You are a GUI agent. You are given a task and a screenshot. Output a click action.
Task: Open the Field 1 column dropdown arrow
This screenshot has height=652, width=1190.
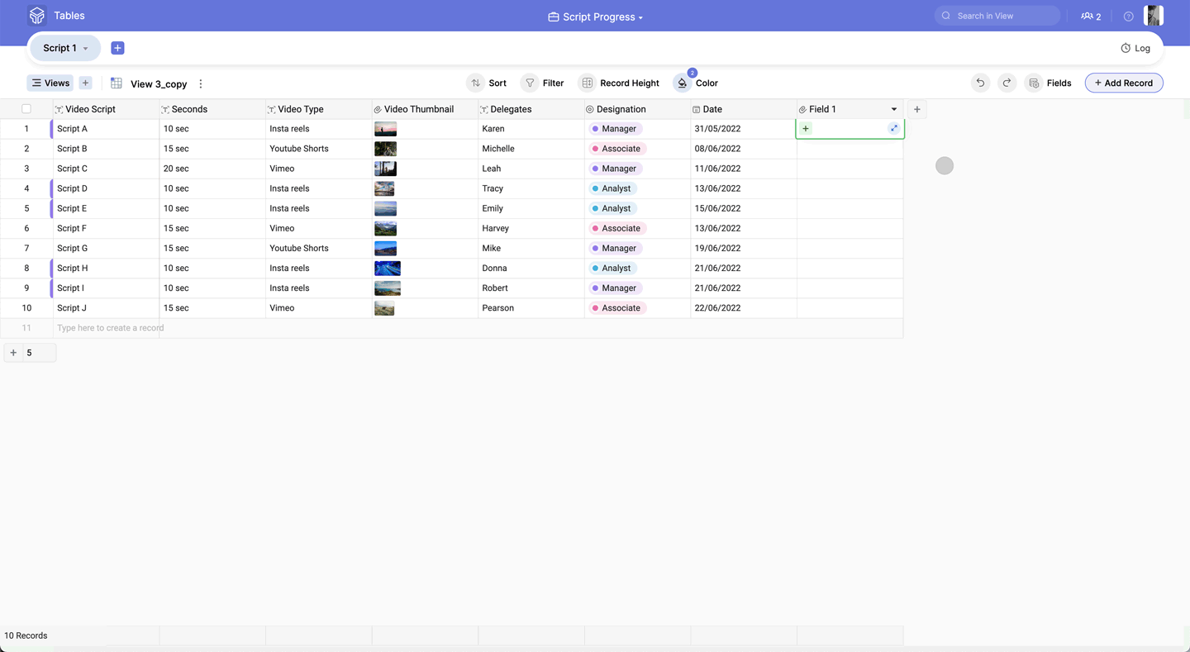893,109
